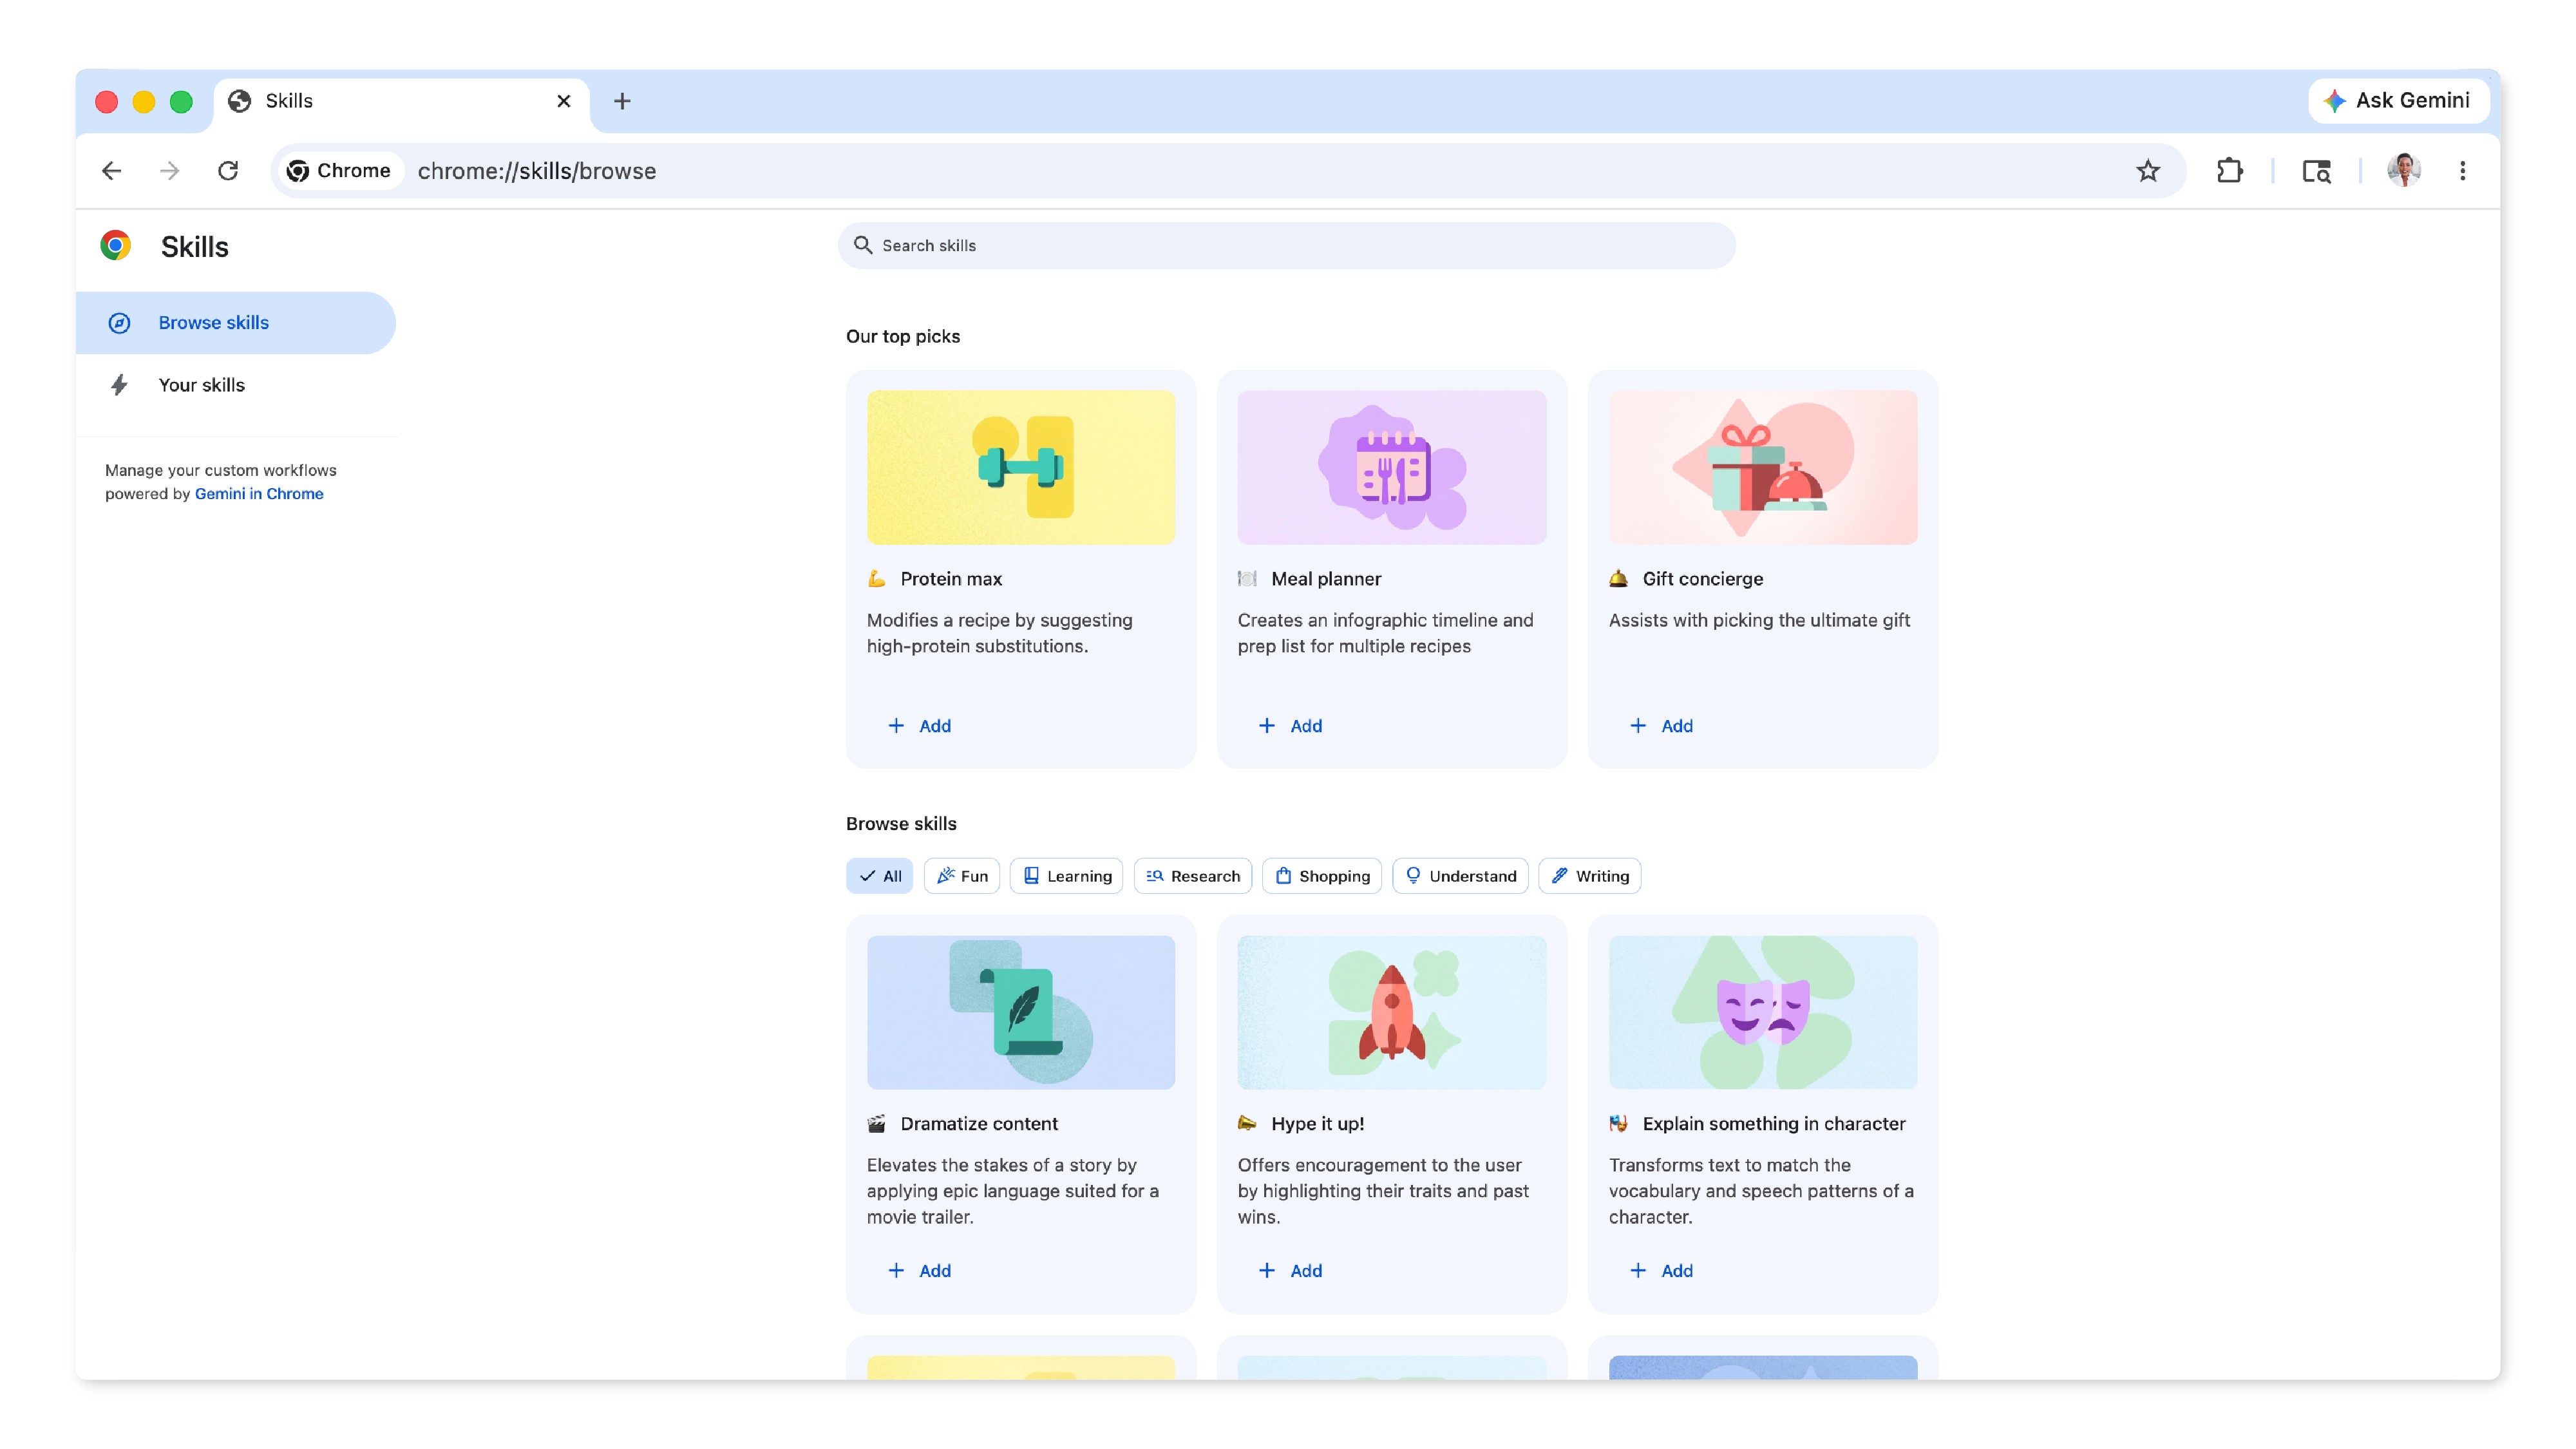Enable the Fun skills filter chip

[x=961, y=875]
